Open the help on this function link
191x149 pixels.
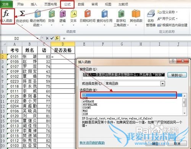coord(92,143)
